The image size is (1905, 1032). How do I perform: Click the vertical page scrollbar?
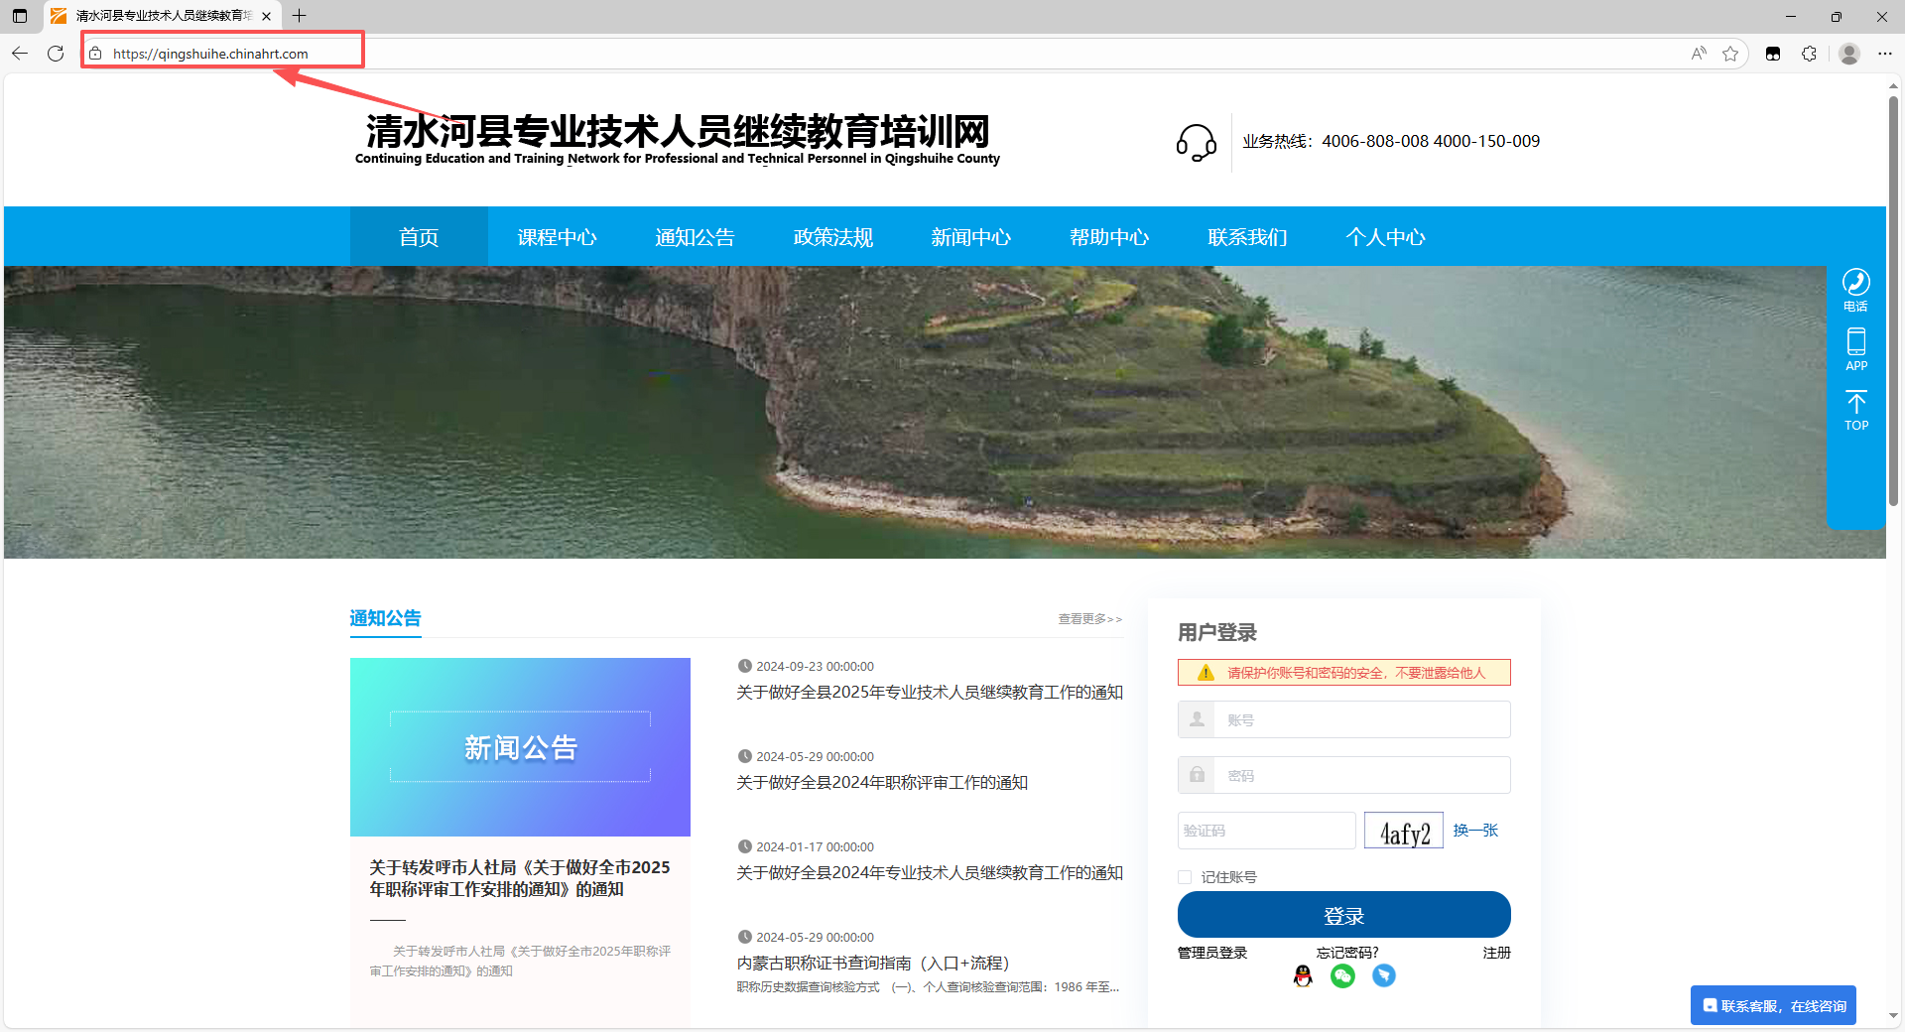point(1893,298)
